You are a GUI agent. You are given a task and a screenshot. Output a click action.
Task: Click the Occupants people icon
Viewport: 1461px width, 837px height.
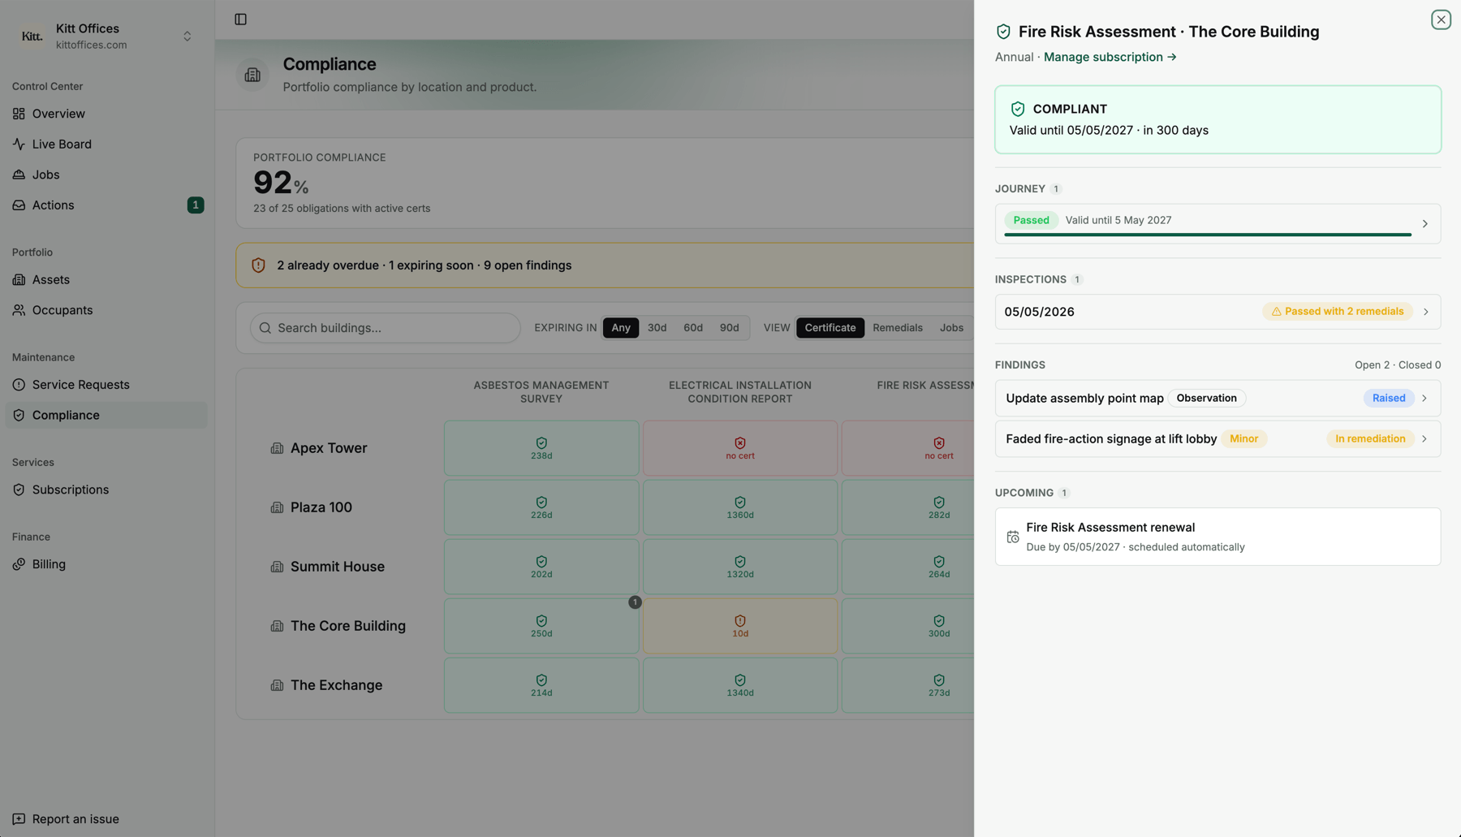[x=19, y=310]
